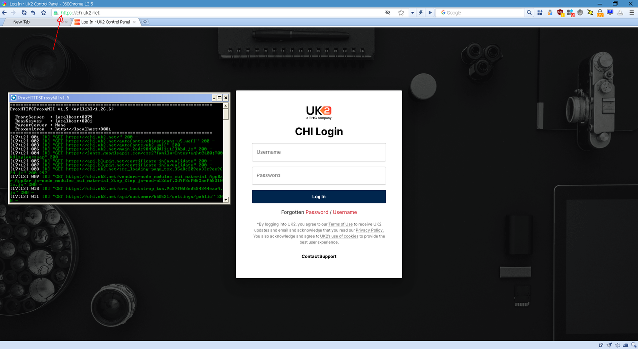This screenshot has width=638, height=349.
Task: Click the browser forward arrow
Action: (13, 13)
